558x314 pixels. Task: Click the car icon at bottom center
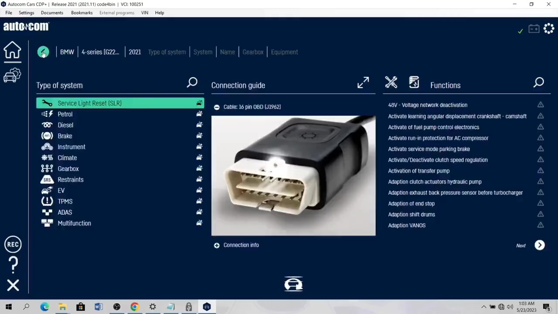pos(293,284)
